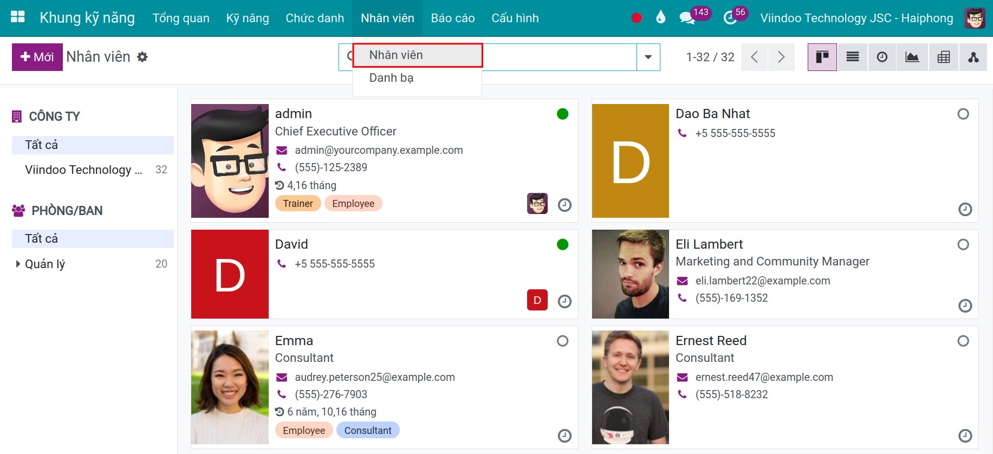The height and width of the screenshot is (454, 993).
Task: Open Cấu hình menu
Action: click(x=515, y=18)
